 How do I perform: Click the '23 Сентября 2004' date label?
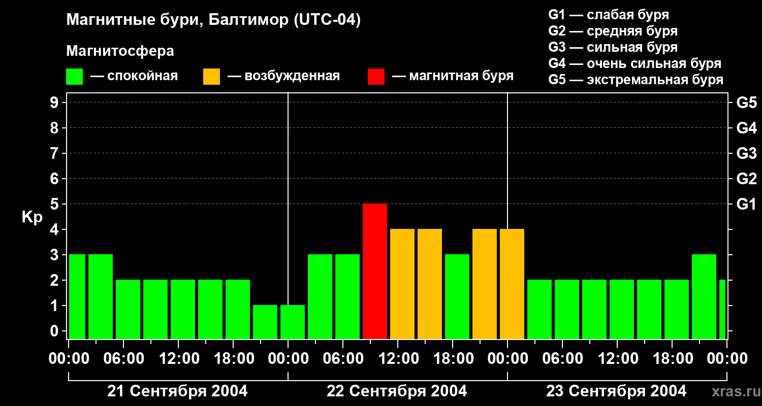click(616, 391)
